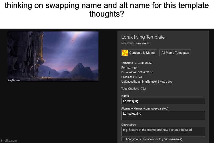Click the Alternate Names (comma-separated) label
This screenshot has width=214, height=143.
tap(145, 108)
